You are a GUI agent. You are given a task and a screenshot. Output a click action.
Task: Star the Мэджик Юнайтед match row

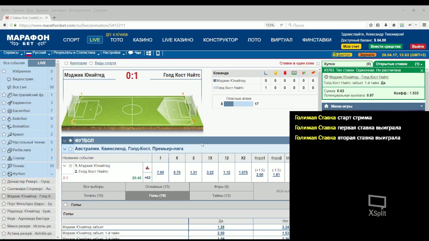point(70,166)
